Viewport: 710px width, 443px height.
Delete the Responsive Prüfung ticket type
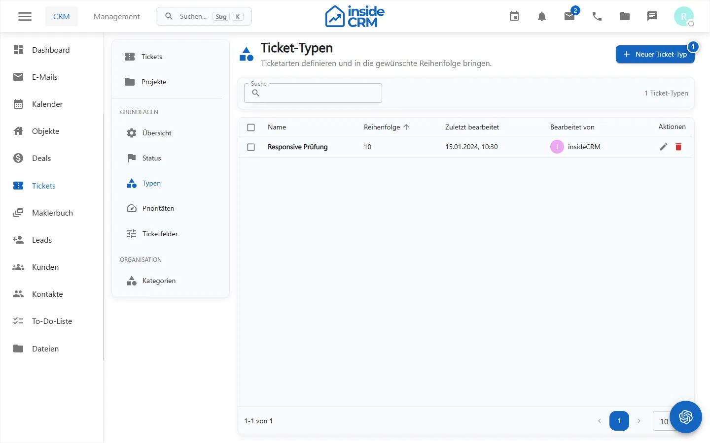tap(678, 147)
